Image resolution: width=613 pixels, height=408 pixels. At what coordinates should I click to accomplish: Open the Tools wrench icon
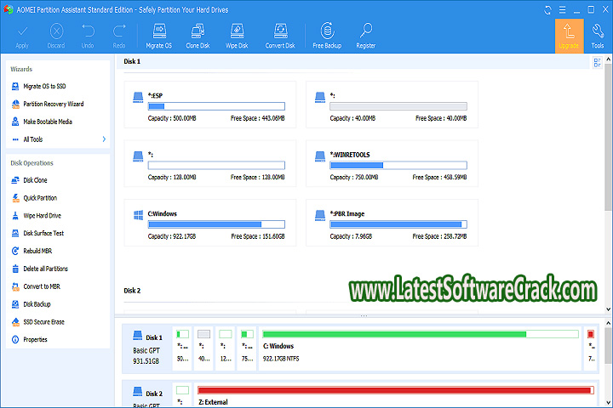598,32
